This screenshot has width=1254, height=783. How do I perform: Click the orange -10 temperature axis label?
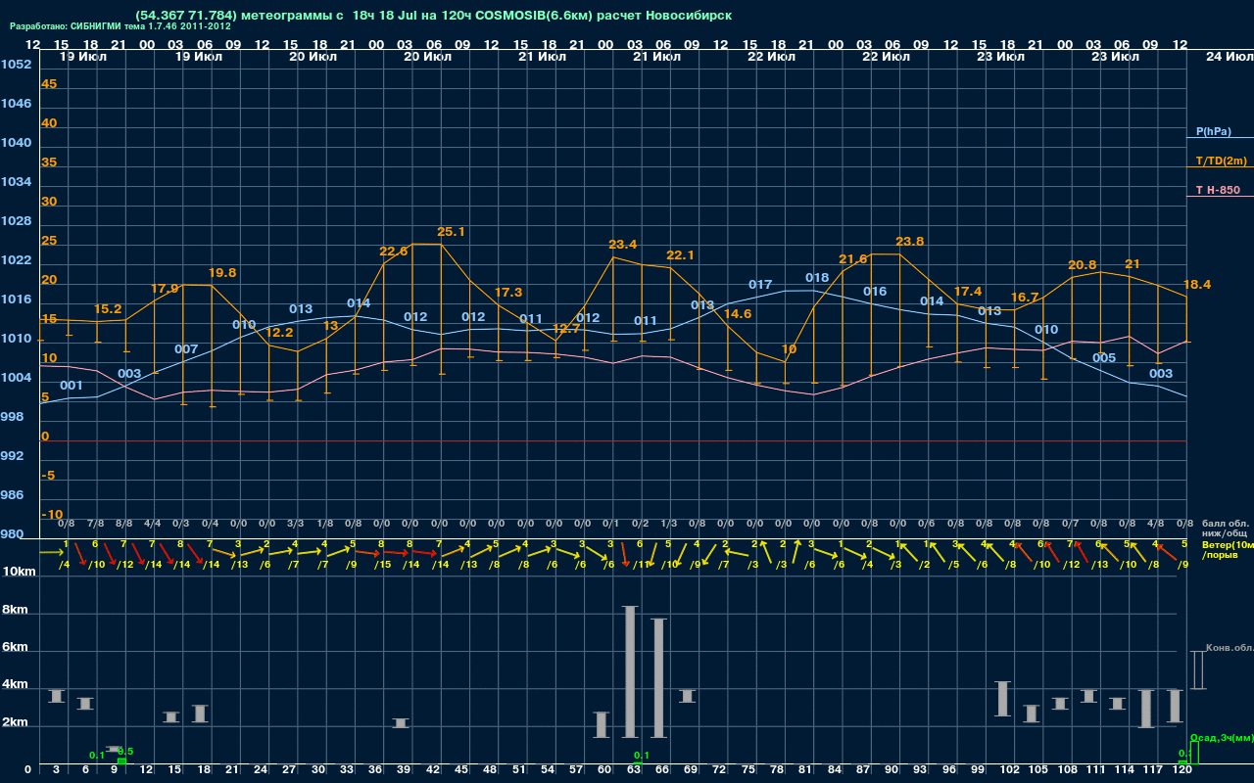click(52, 515)
